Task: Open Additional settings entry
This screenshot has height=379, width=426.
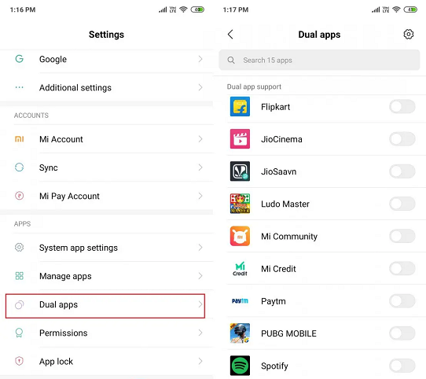Action: (107, 87)
